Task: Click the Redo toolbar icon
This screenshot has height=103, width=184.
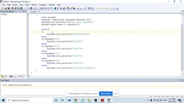Action: click(x=38, y=8)
